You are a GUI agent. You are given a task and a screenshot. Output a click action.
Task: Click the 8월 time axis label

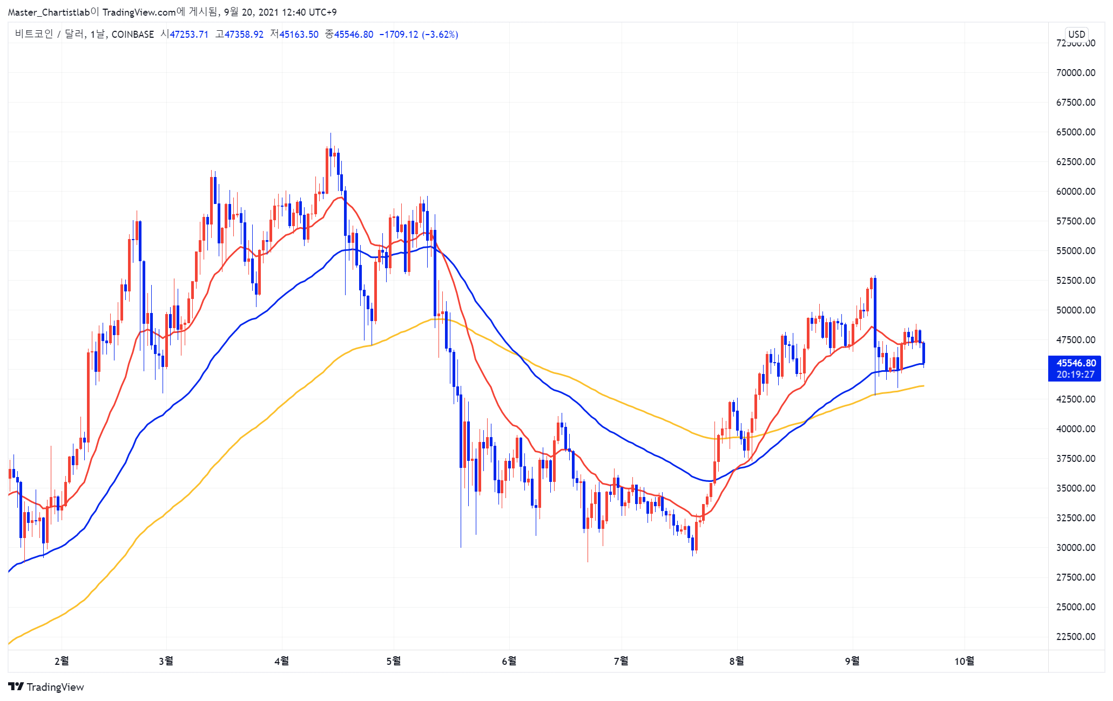pyautogui.click(x=737, y=661)
